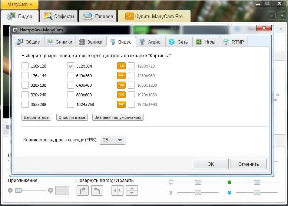Flip image horizontally icon
Viewport: 288px width, 206px height.
point(117,190)
